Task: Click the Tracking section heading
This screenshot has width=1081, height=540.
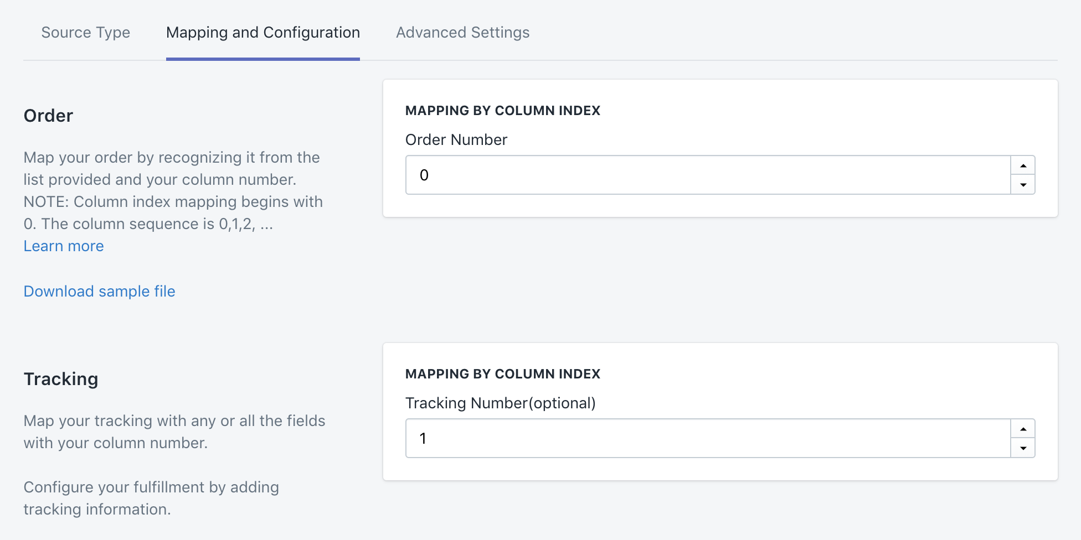Action: [x=61, y=379]
